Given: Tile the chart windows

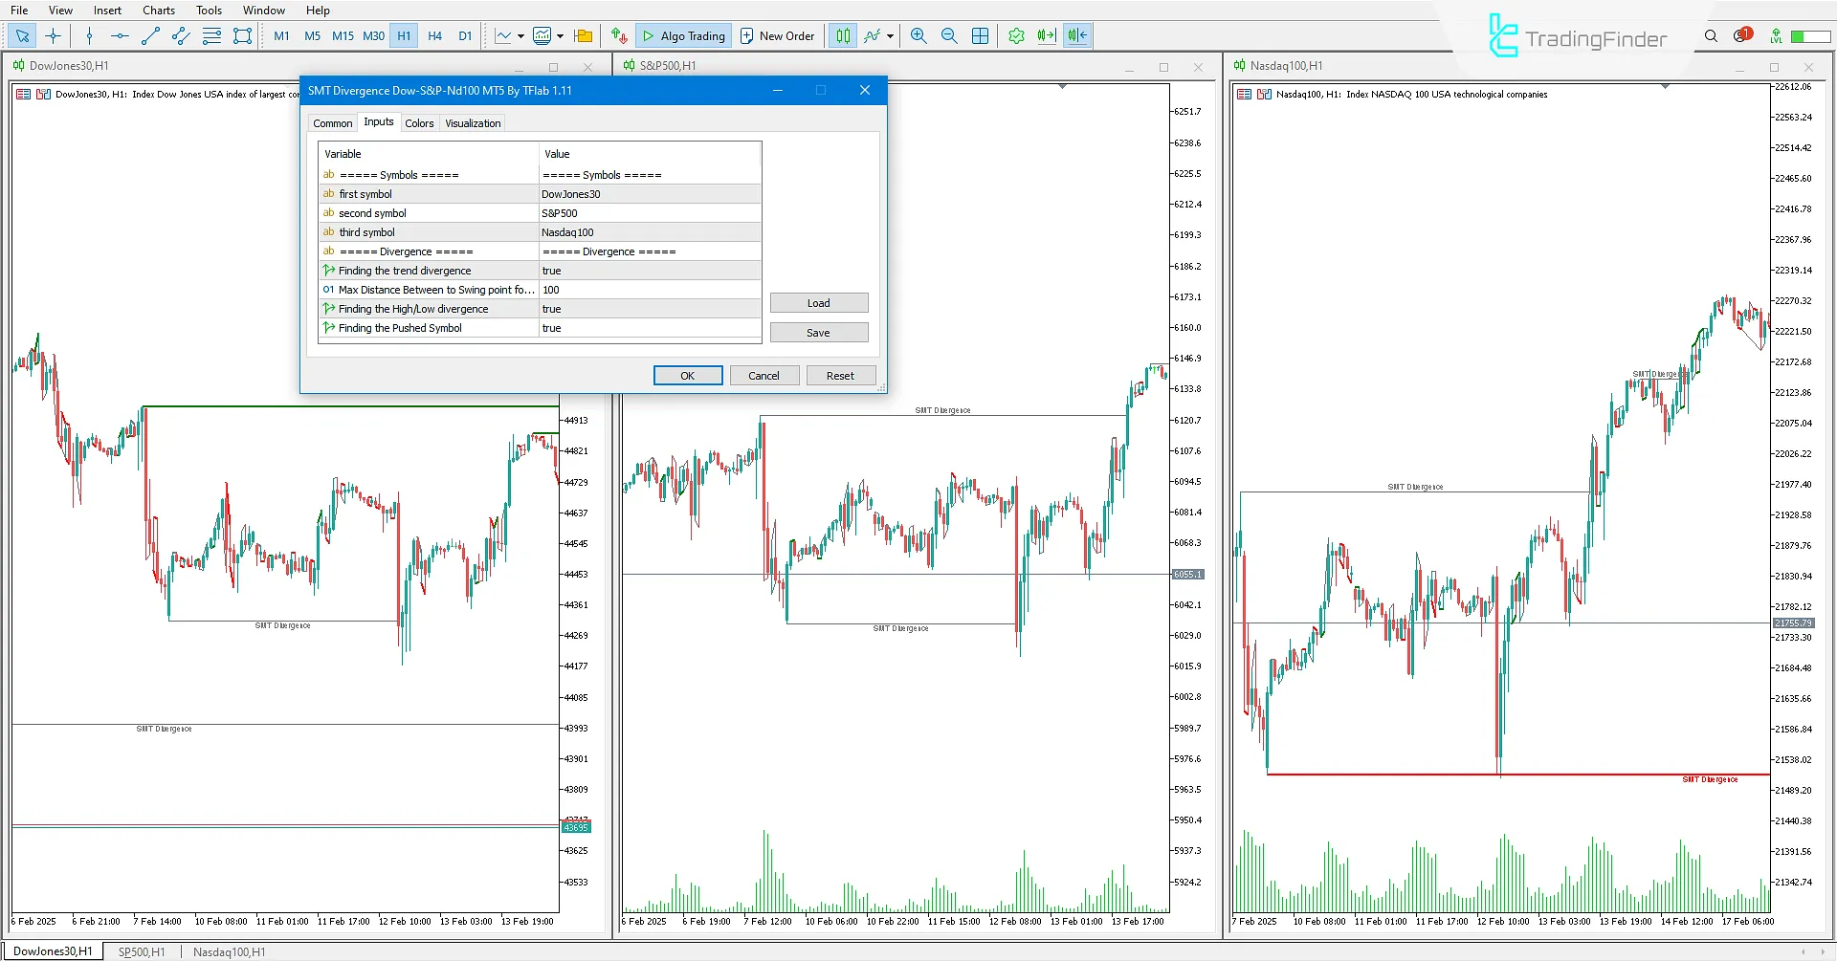Looking at the screenshot, I should pyautogui.click(x=980, y=35).
